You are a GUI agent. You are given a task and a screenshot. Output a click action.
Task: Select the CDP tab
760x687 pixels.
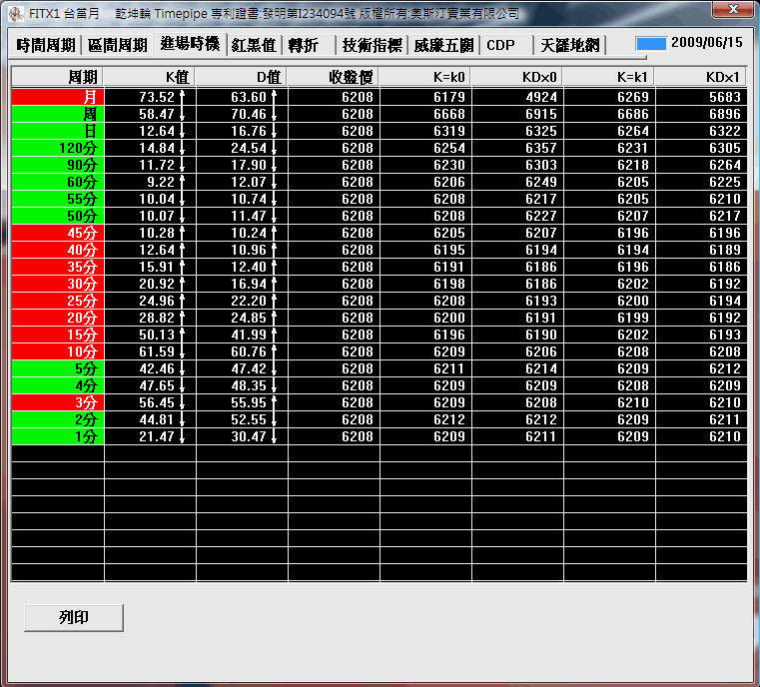(x=500, y=46)
